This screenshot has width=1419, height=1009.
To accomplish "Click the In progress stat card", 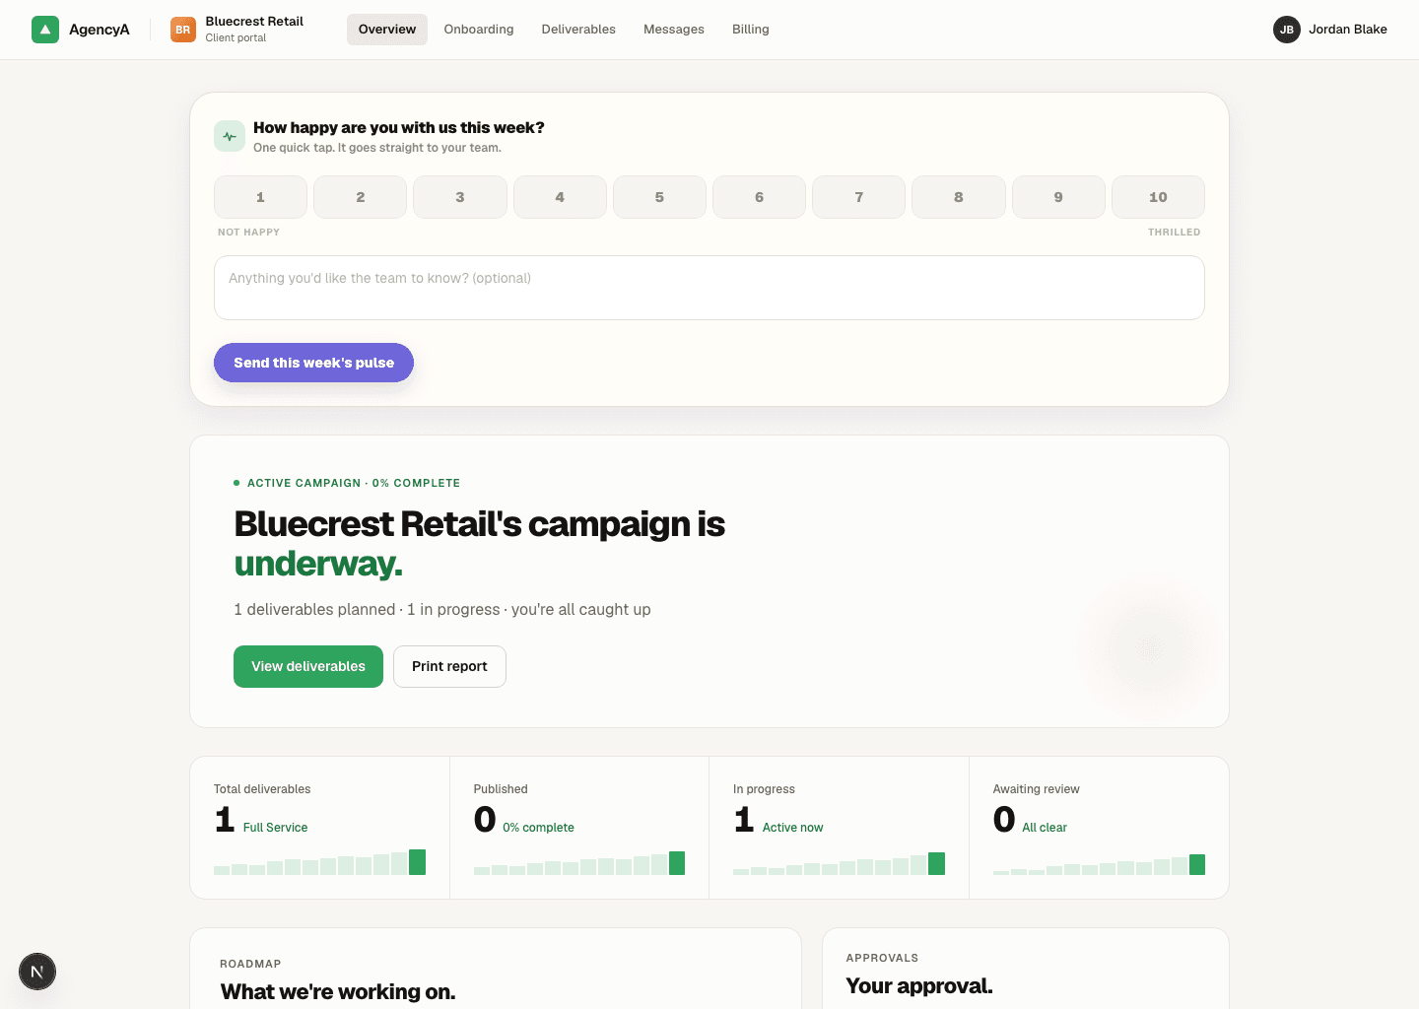I will click(840, 828).
